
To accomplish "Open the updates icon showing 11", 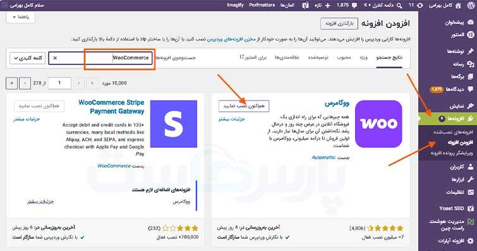I will (420, 6).
